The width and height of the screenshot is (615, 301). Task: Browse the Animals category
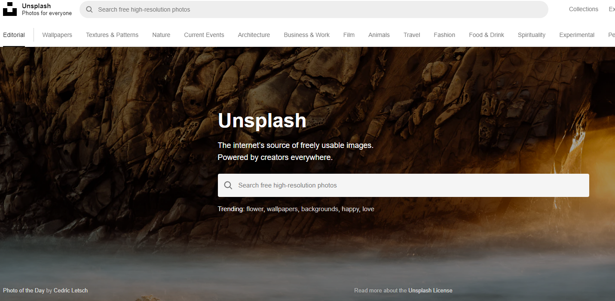coord(379,35)
